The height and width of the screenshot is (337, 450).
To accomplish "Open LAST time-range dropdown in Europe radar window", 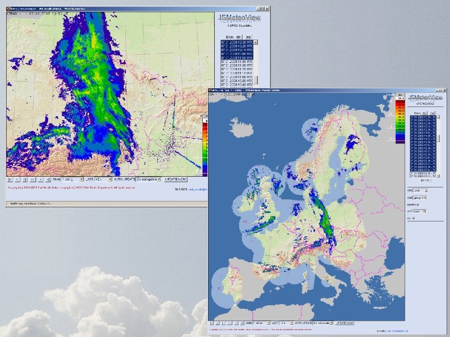I will point(286,323).
